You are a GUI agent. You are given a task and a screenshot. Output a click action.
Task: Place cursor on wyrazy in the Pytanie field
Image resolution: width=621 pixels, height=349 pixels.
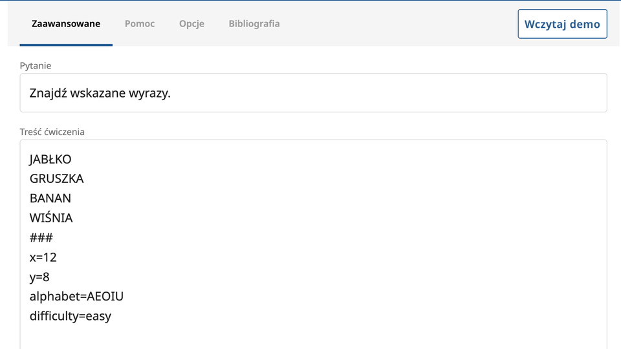click(149, 93)
